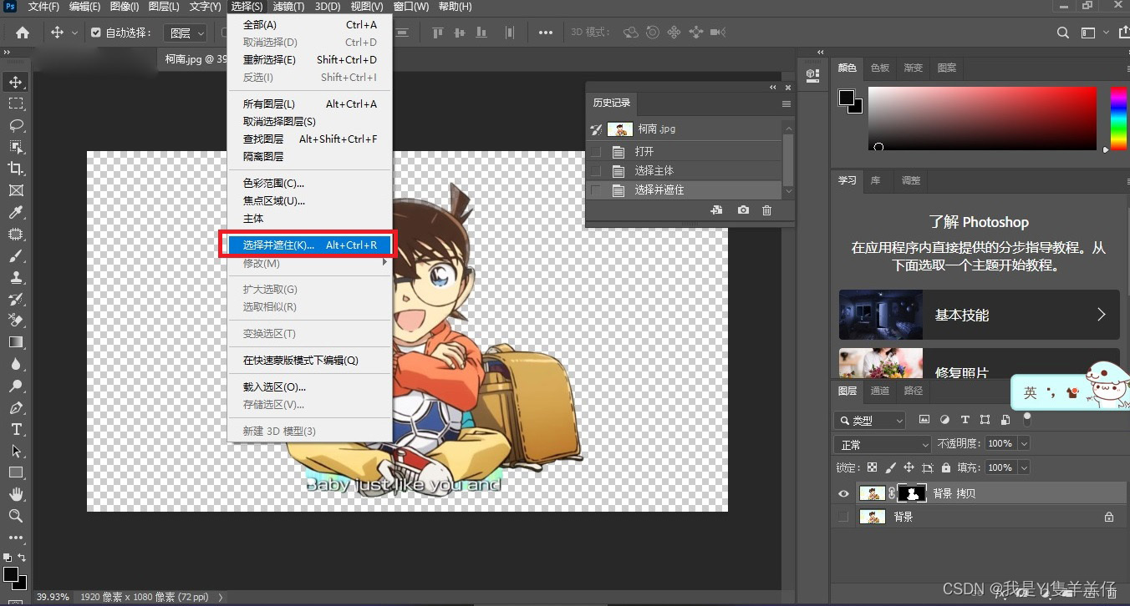
Task: Select the Dodge tool
Action: point(16,386)
